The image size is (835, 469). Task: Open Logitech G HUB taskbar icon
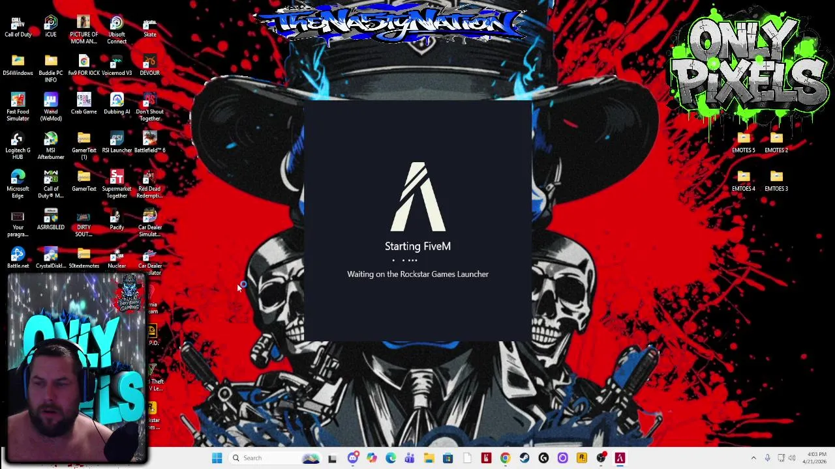[x=543, y=458]
